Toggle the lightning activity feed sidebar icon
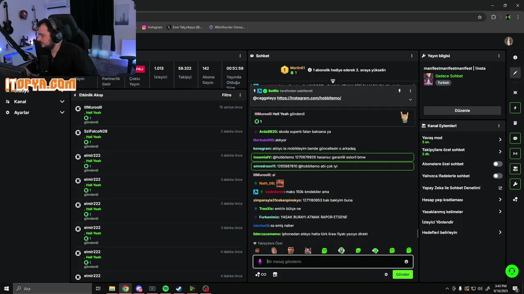This screenshot has width=524, height=294. coord(515,108)
